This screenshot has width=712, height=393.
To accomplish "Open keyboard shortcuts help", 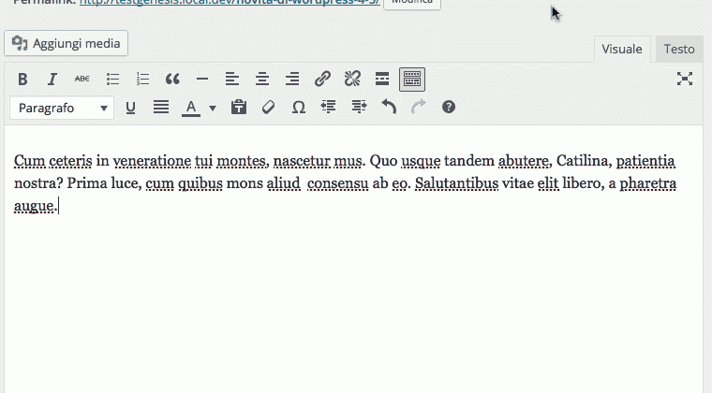I will (x=448, y=108).
